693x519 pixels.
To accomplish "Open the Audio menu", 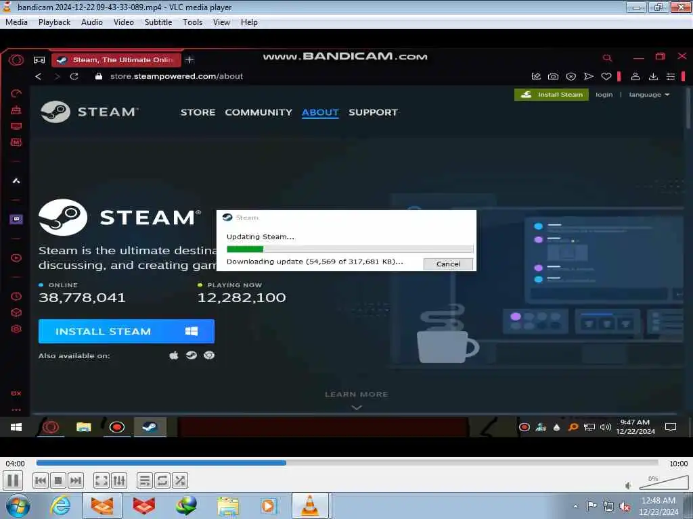I will click(92, 22).
